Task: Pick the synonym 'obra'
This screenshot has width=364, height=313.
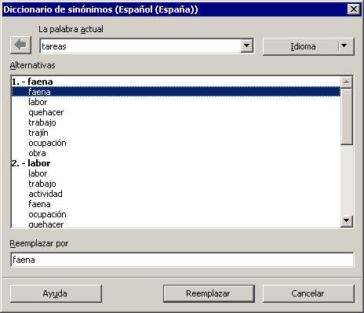Action: pos(37,153)
